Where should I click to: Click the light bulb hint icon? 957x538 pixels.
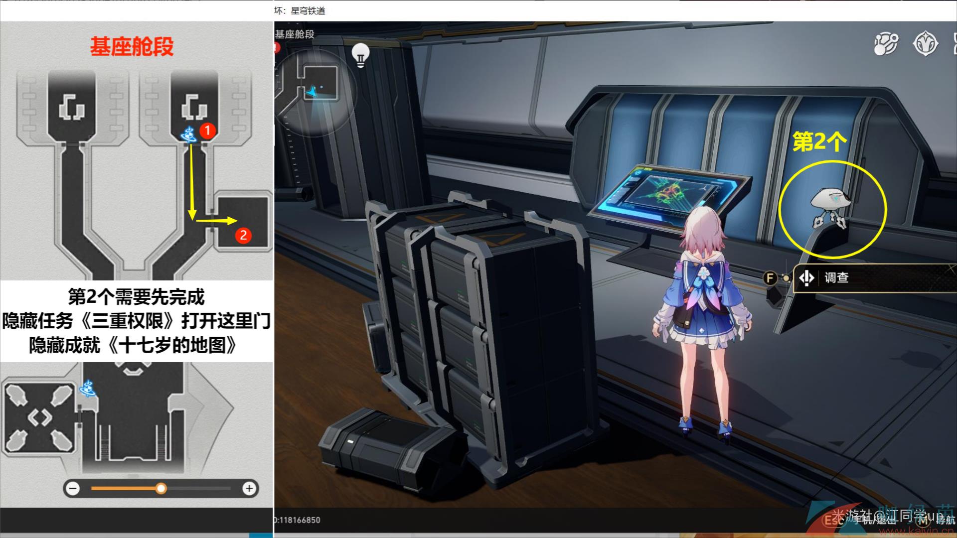tap(361, 55)
